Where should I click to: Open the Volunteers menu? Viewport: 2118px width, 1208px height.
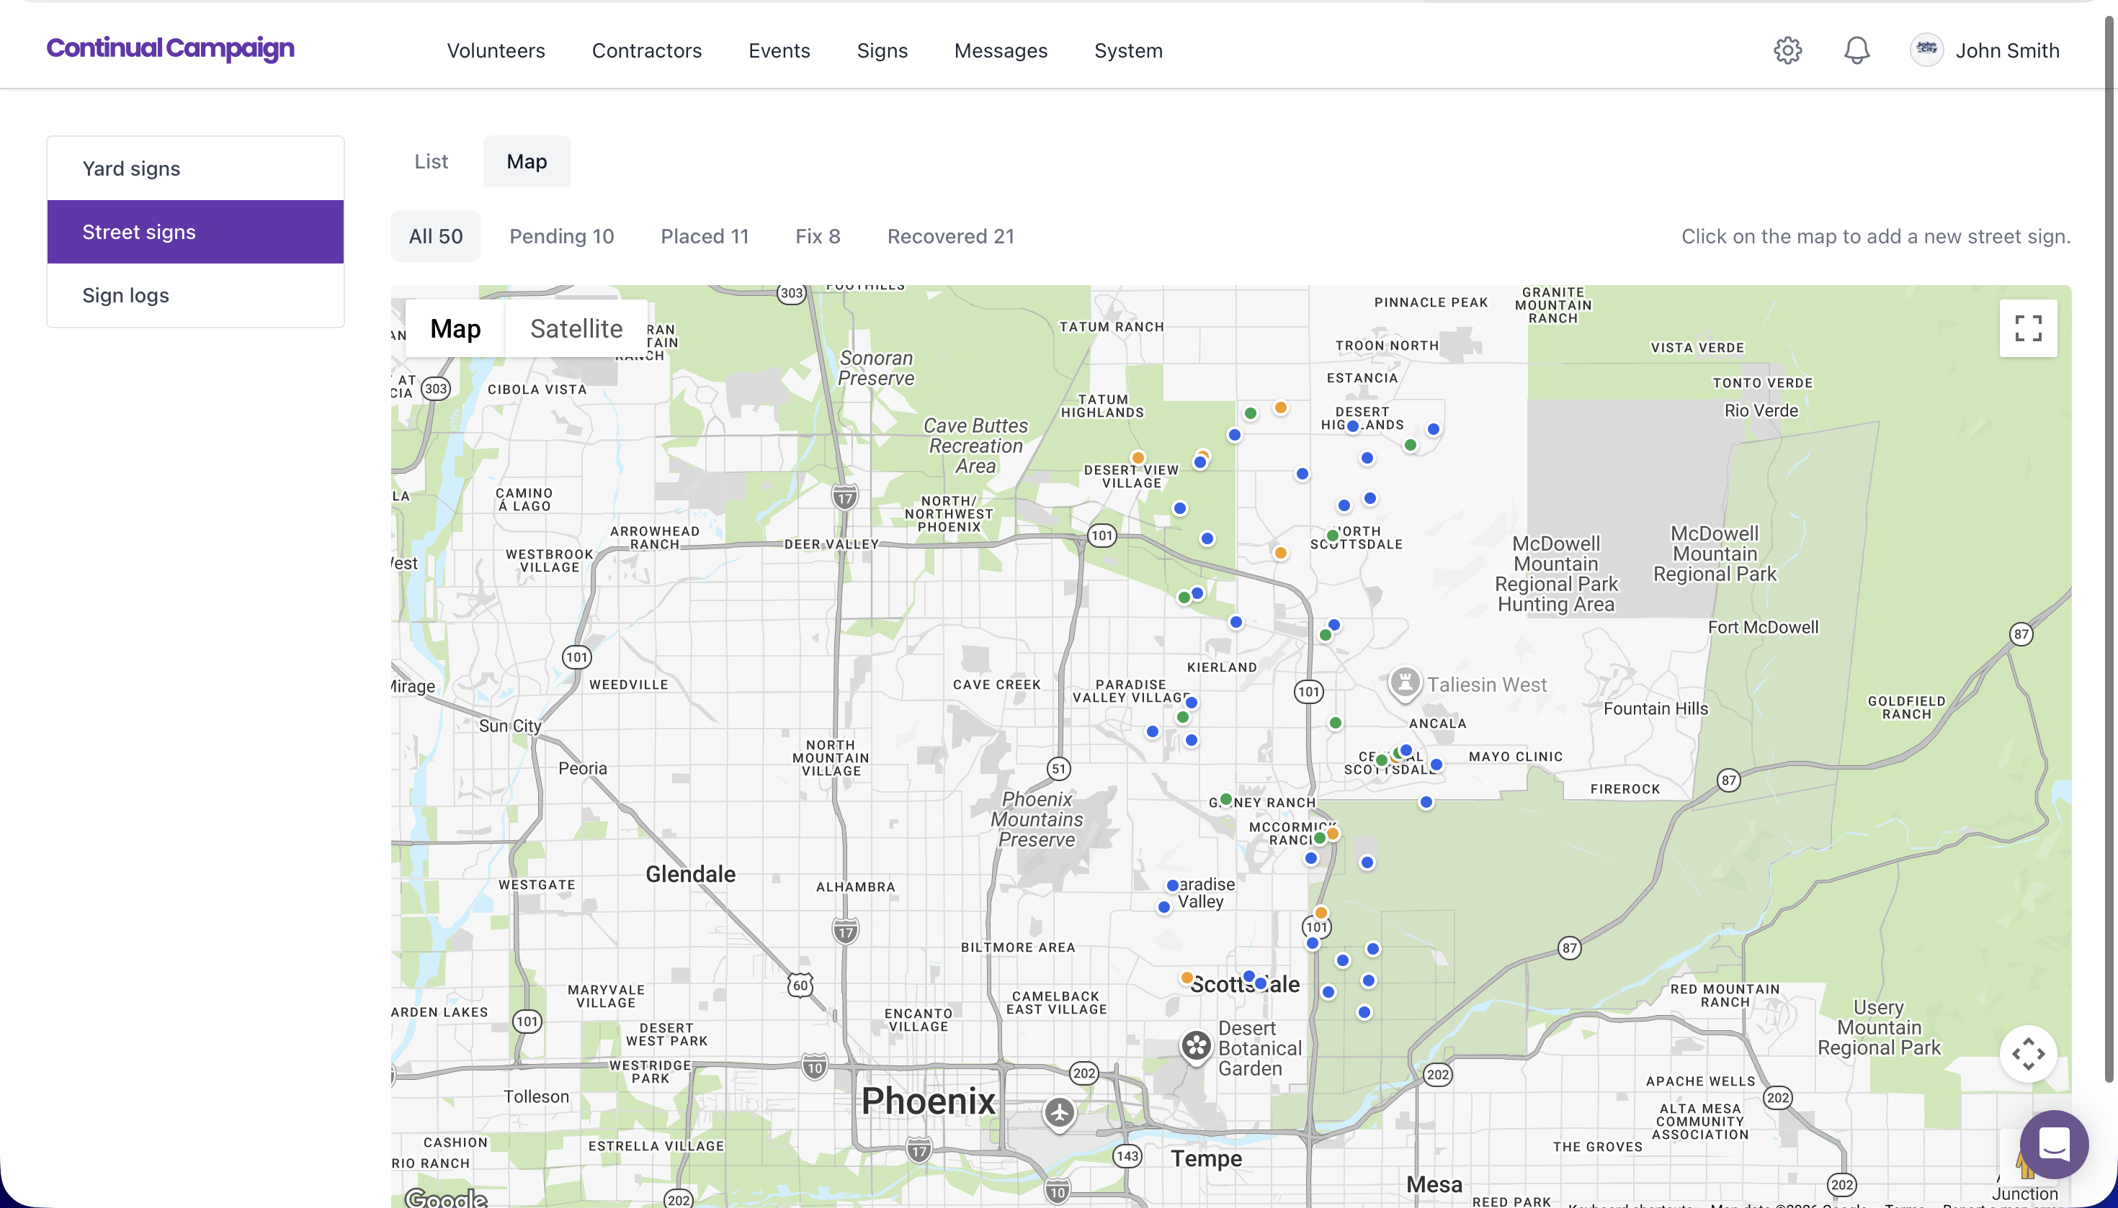pos(496,50)
